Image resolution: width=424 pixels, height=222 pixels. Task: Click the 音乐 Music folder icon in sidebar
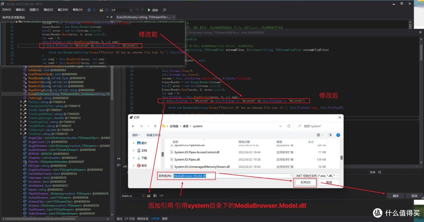click(139, 165)
